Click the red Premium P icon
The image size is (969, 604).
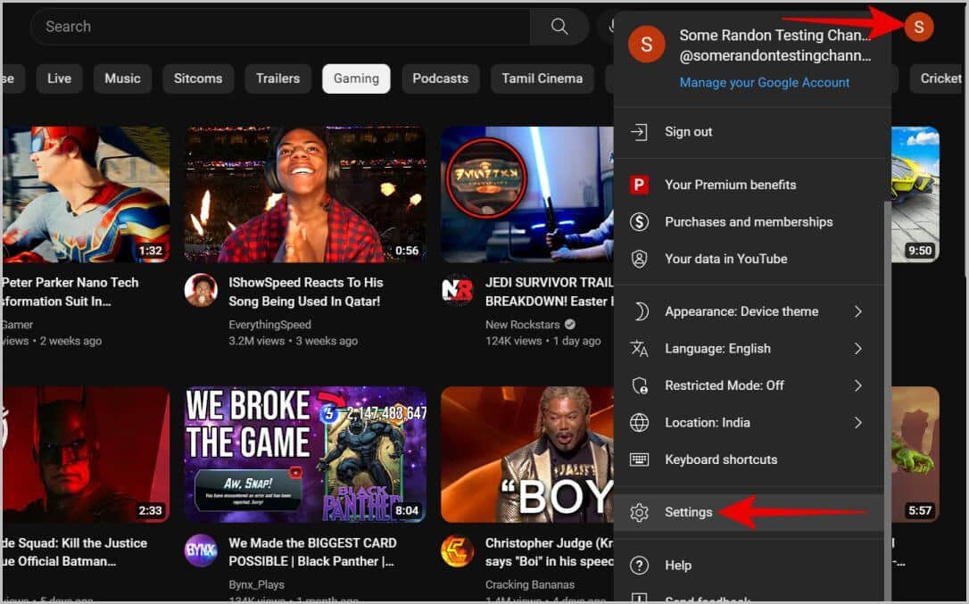click(639, 184)
